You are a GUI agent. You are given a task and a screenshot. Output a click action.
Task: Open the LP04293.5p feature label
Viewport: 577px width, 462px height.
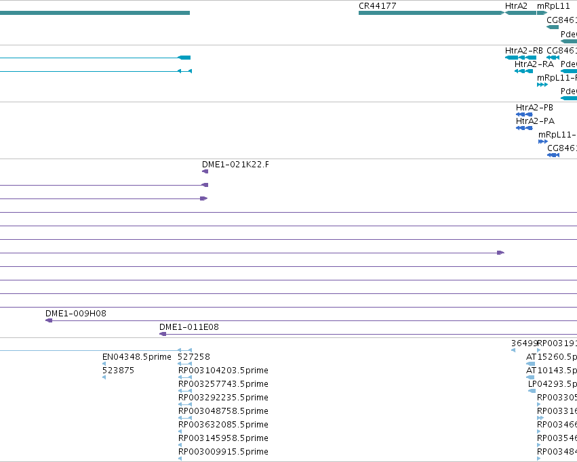click(553, 384)
